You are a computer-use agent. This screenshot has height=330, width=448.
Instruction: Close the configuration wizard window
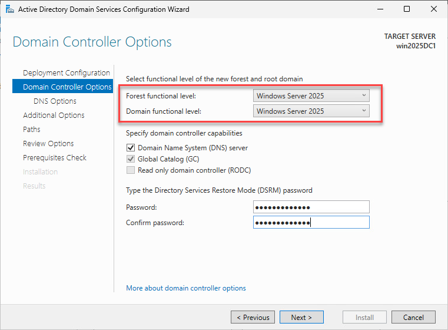tap(434, 9)
